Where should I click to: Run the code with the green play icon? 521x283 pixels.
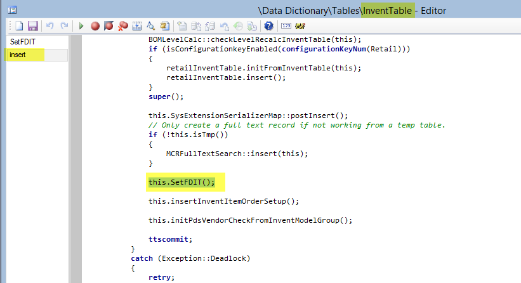(81, 26)
